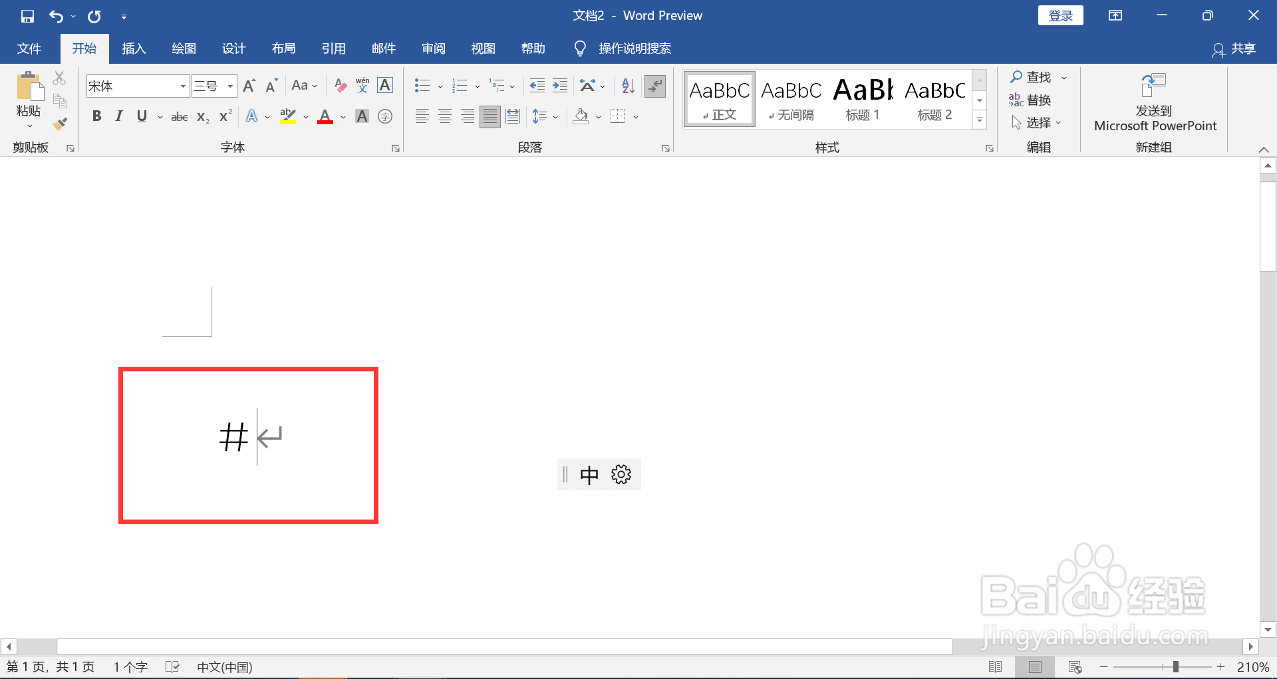1277x679 pixels.
Task: Toggle italic formatting
Action: click(119, 117)
